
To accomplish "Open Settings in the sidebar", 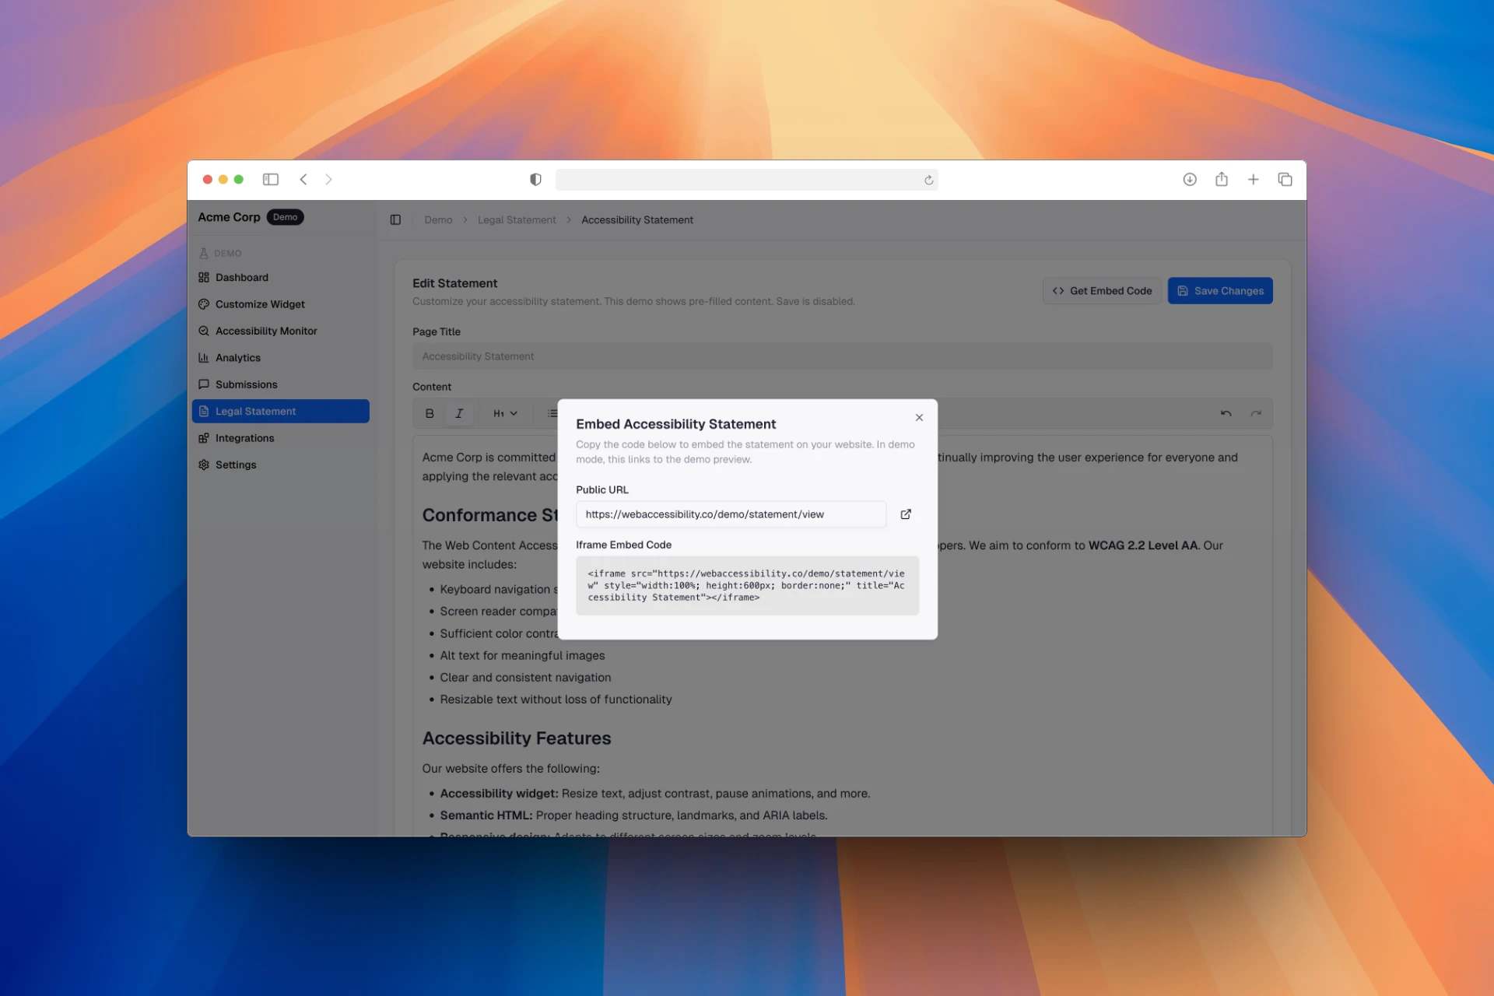I will click(x=280, y=465).
